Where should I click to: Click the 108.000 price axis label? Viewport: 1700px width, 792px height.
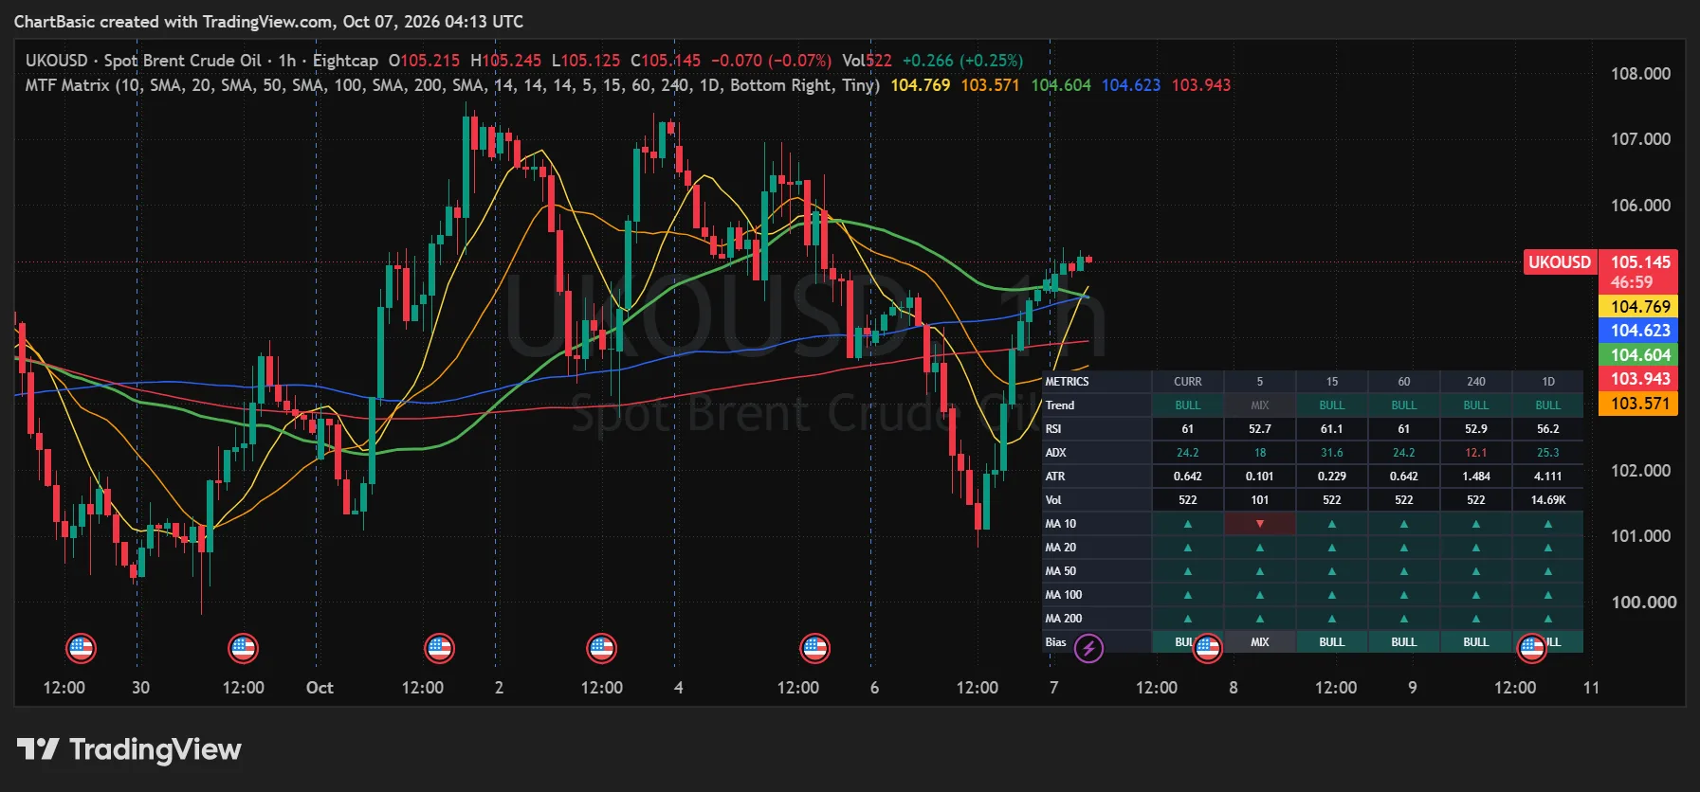(1640, 74)
